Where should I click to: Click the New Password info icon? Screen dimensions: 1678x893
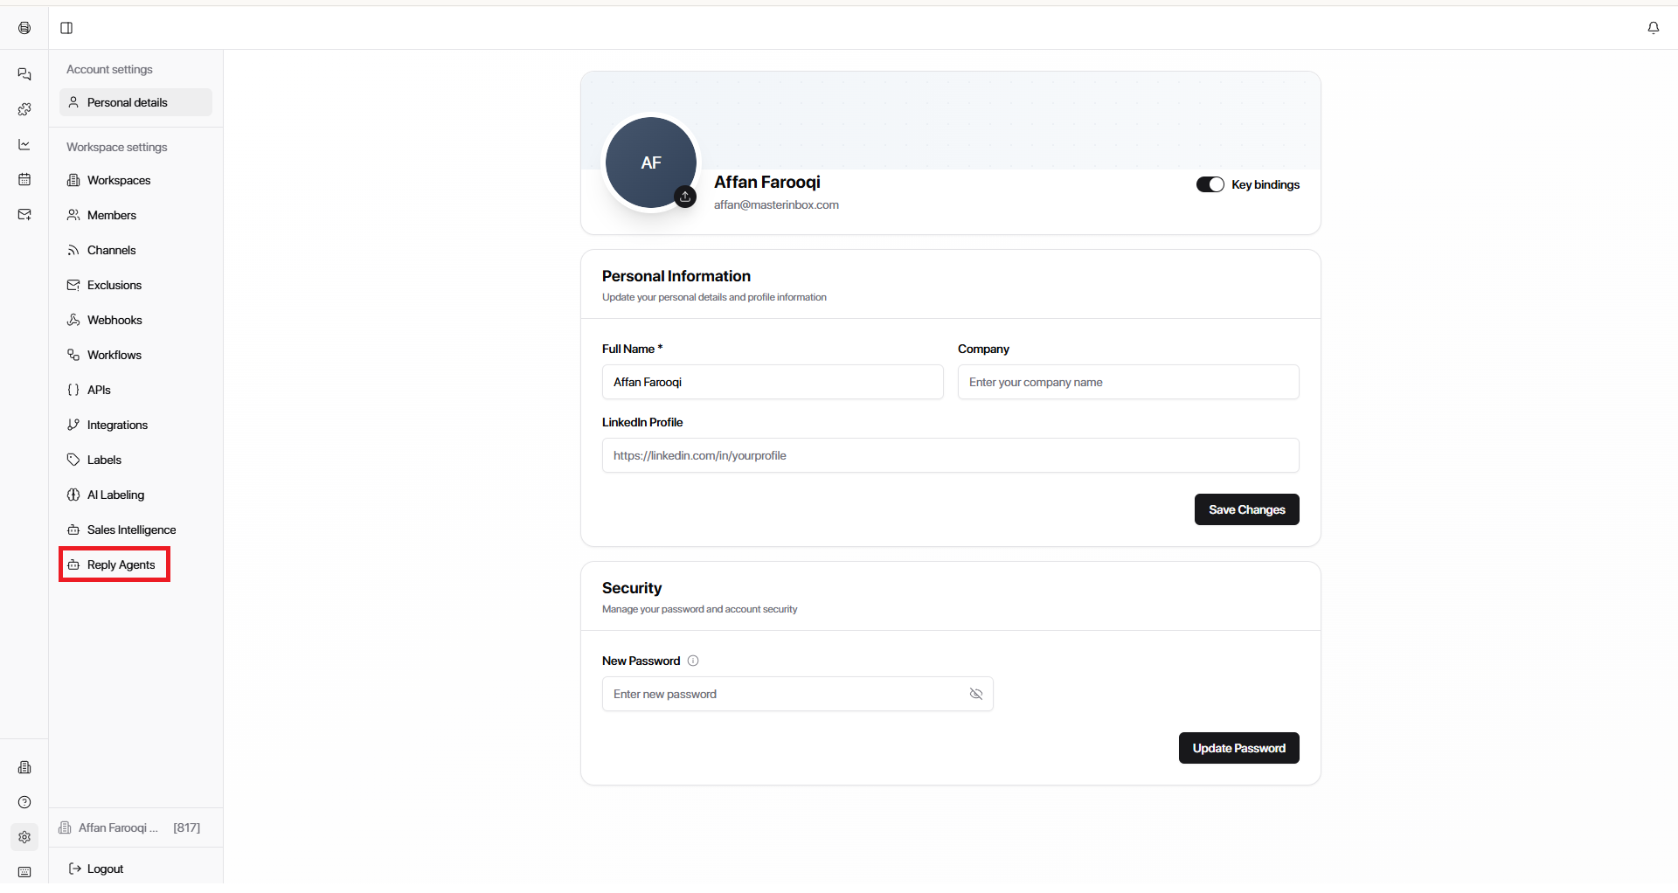pos(693,661)
